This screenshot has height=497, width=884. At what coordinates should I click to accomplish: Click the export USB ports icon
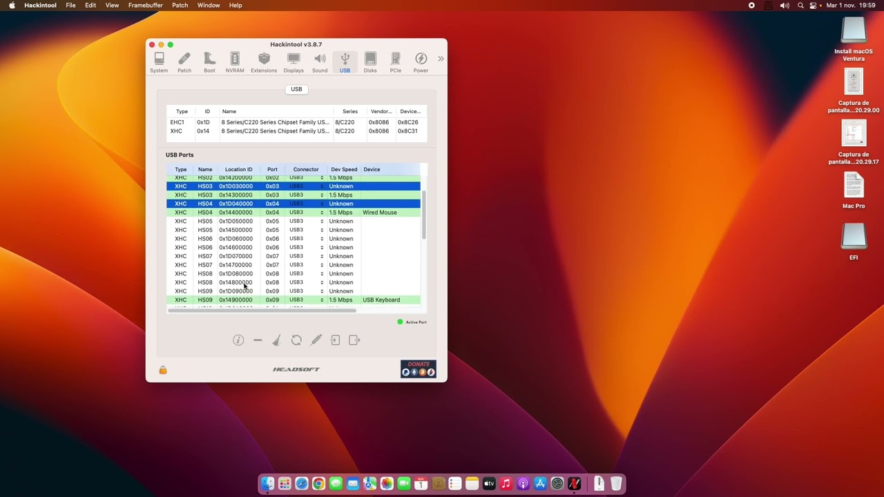point(354,340)
